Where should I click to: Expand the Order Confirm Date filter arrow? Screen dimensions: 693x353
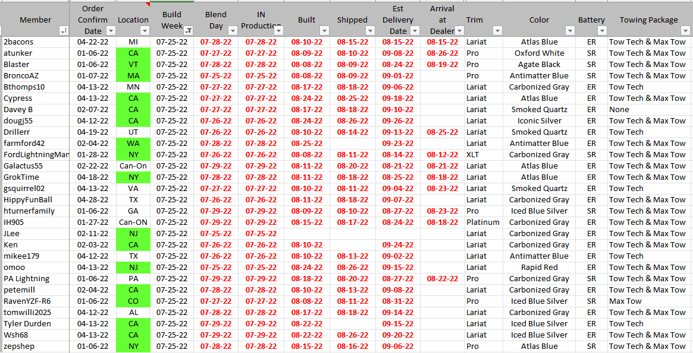click(111, 31)
